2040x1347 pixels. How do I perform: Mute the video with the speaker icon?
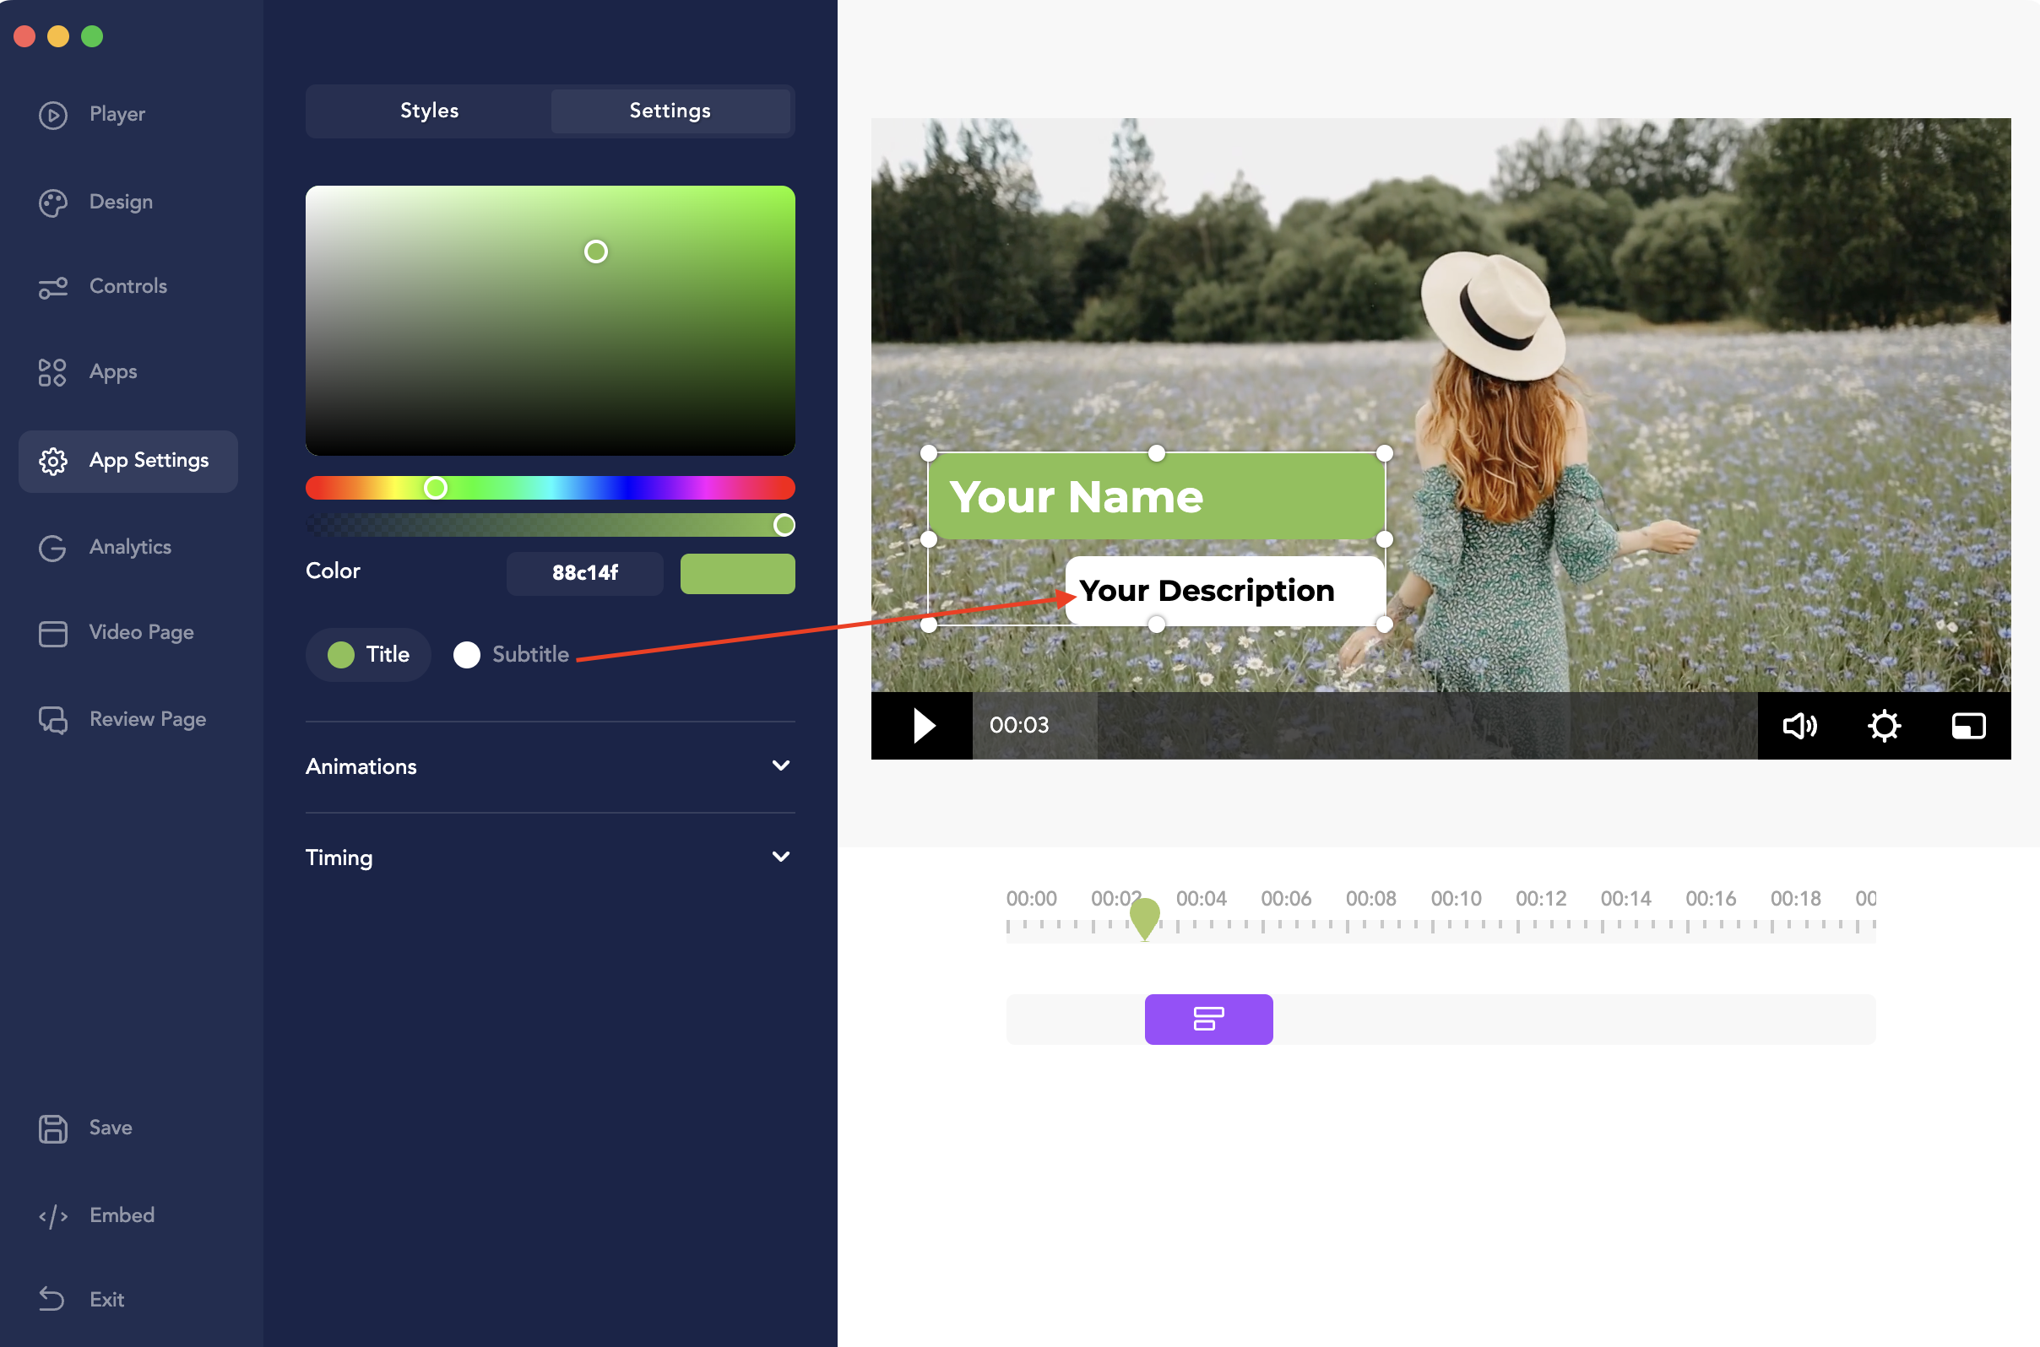click(1799, 726)
